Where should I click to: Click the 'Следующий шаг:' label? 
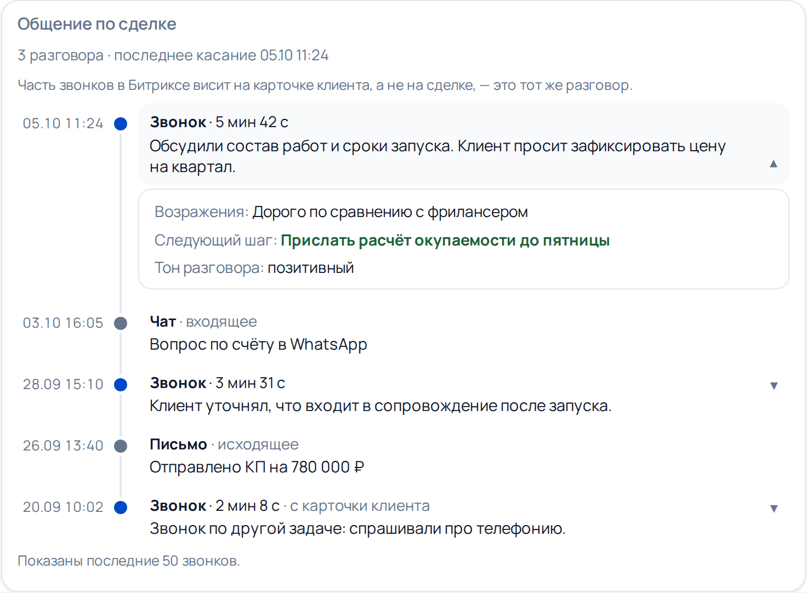click(216, 241)
